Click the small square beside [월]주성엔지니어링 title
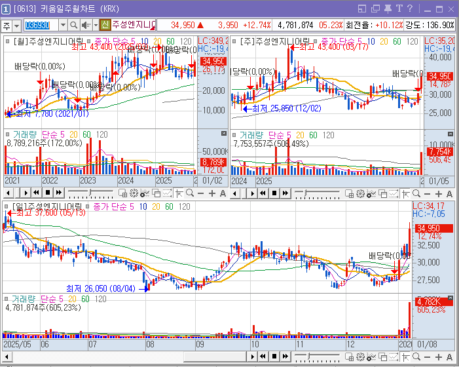The width and height of the screenshot is (459, 367). coord(8,41)
